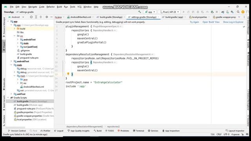Click the green inspection checkmark in editor

(x=244, y=27)
